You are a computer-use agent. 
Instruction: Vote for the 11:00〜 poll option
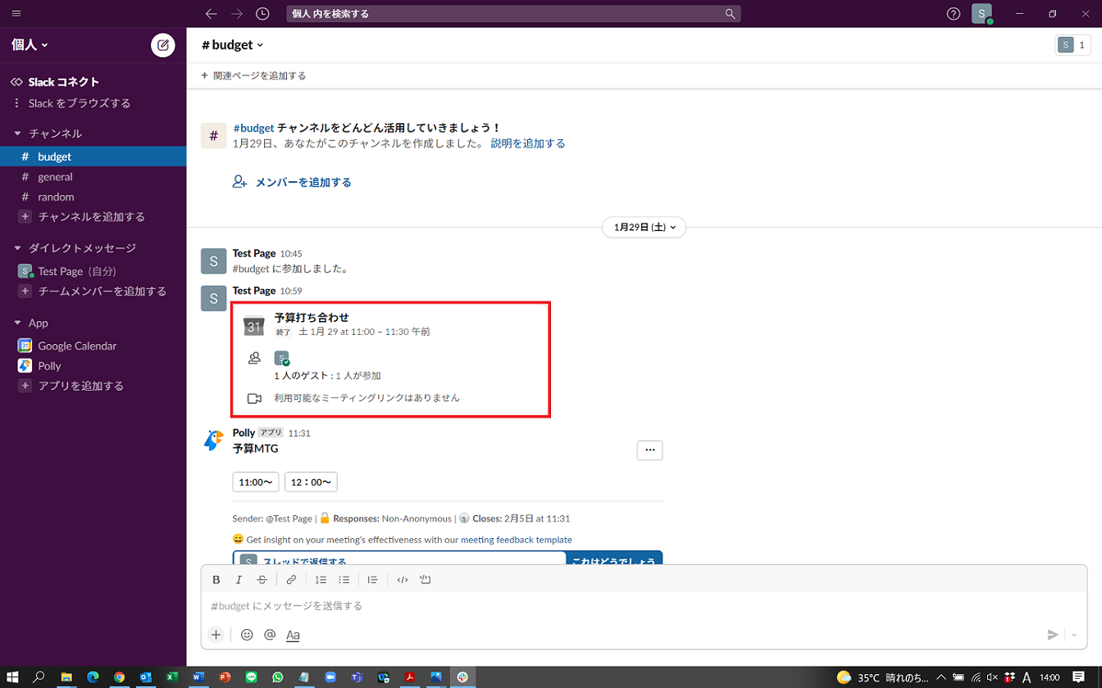point(256,482)
